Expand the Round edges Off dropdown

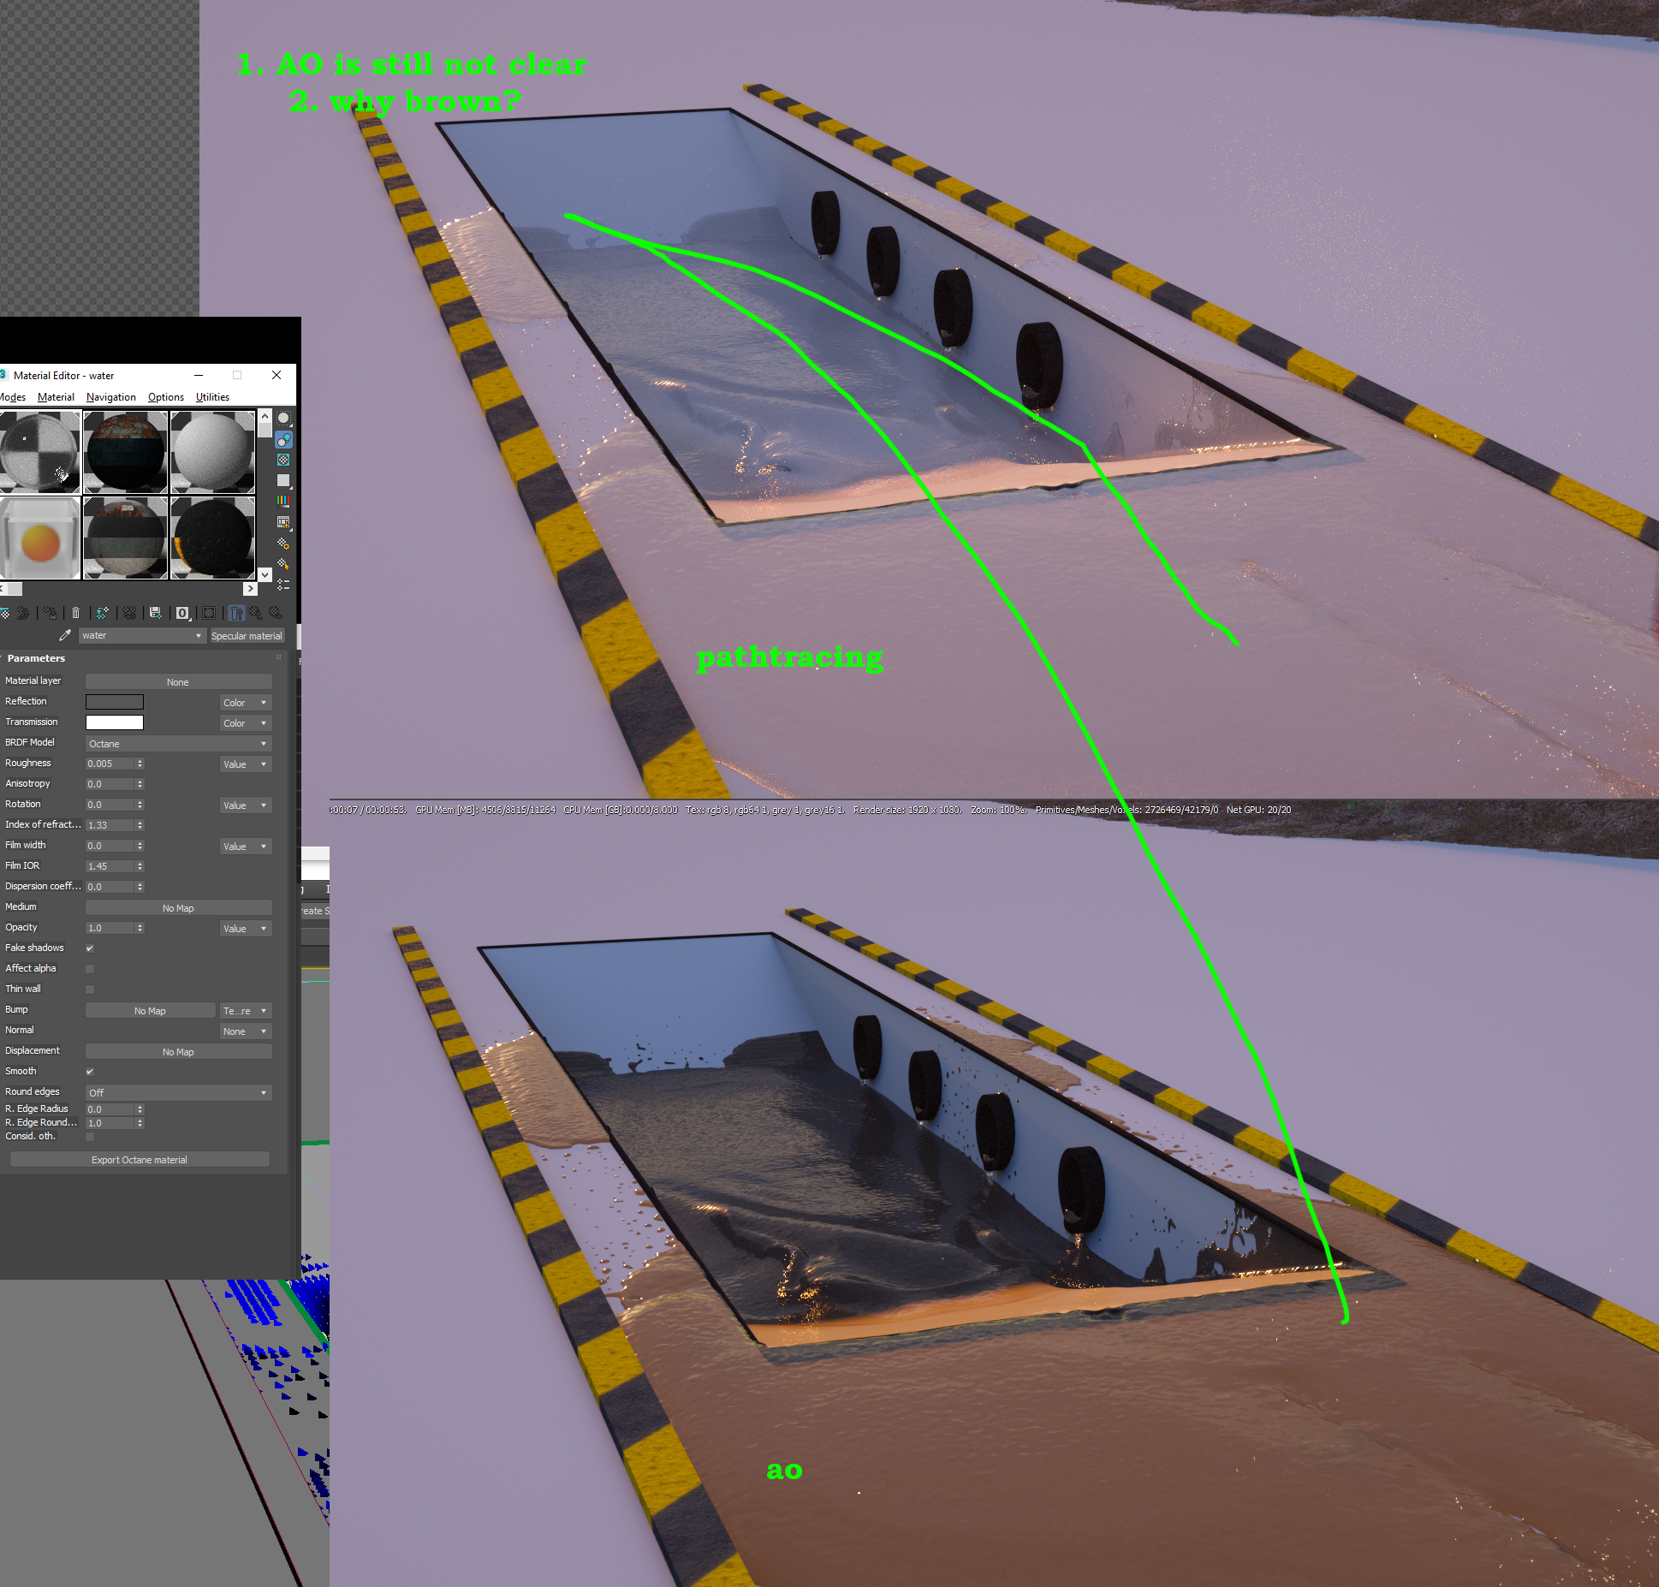coord(178,1093)
